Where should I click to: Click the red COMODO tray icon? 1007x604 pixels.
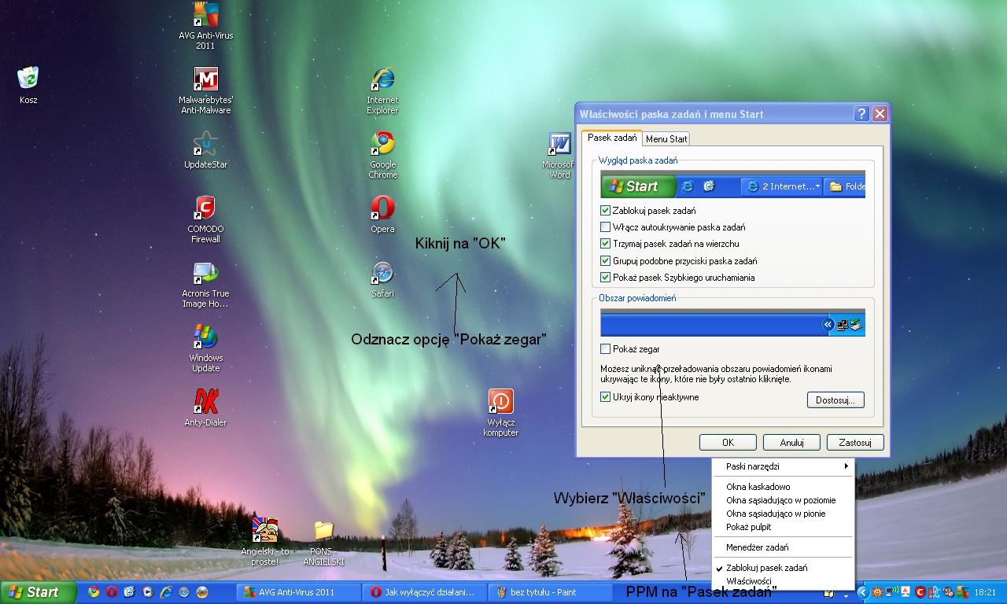click(x=920, y=592)
